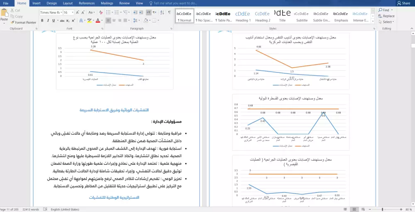Open the font size 16 dropdown

coord(73,12)
